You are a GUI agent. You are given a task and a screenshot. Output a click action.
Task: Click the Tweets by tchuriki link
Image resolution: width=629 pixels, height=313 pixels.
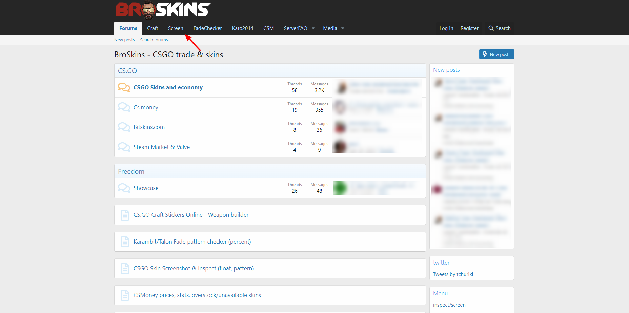click(453, 274)
